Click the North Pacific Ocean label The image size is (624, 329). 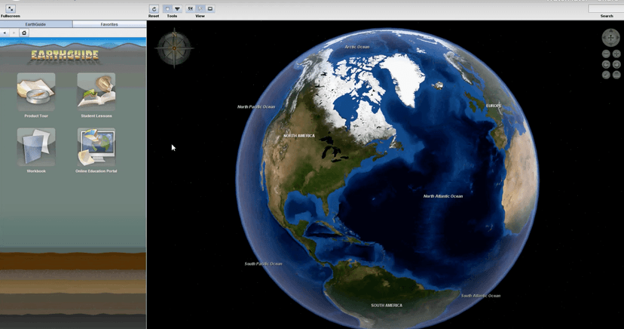256,106
